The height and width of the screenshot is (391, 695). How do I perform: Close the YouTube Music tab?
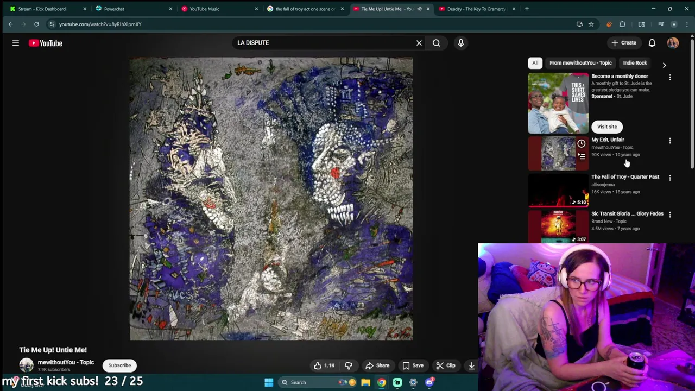point(256,9)
